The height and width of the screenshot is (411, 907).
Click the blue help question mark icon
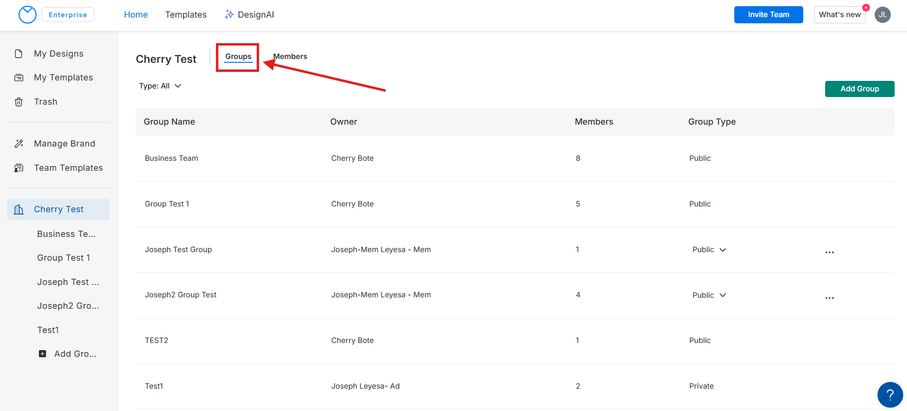point(889,394)
